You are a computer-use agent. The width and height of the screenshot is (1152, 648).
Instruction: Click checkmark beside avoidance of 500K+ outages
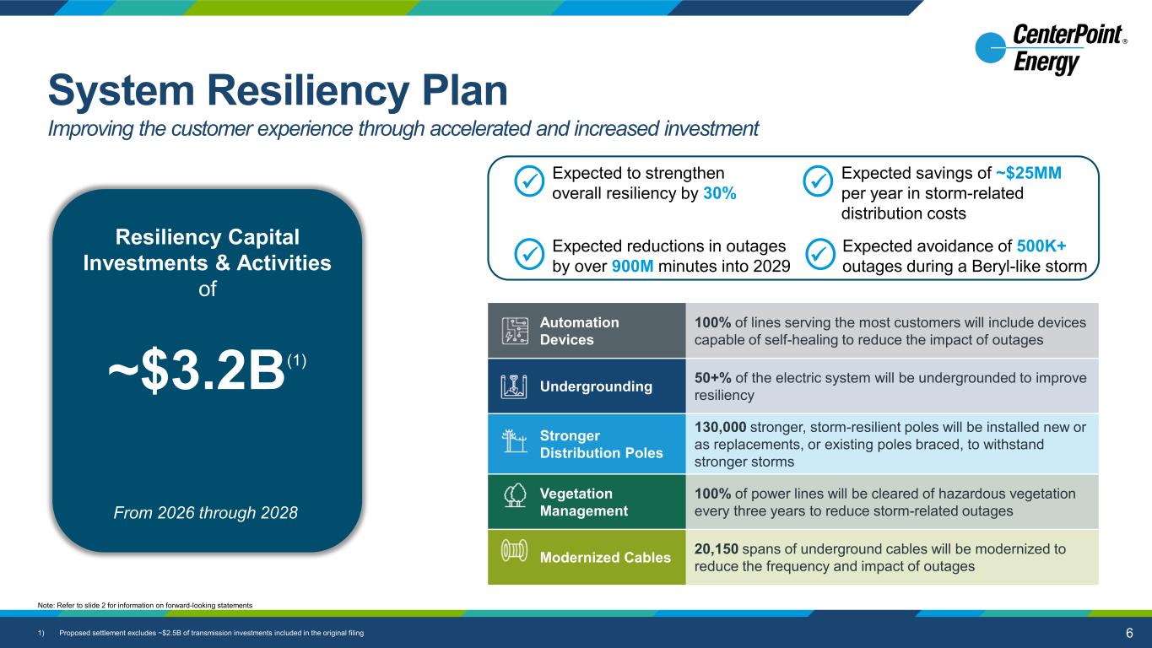818,253
